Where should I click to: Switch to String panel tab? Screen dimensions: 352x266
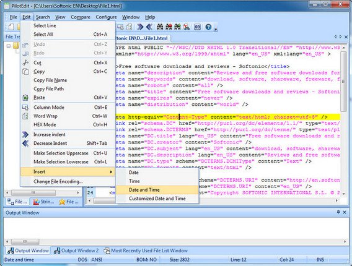(x=44, y=202)
